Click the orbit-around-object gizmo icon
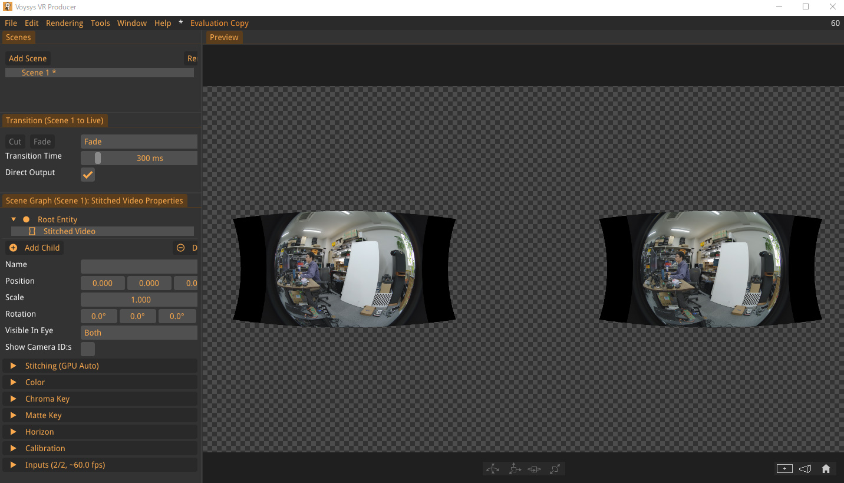844x483 pixels. point(534,469)
